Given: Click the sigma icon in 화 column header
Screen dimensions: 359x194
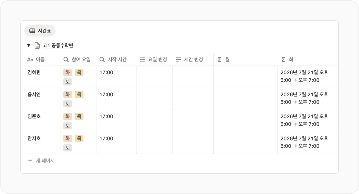Looking at the screenshot, I should click(283, 59).
